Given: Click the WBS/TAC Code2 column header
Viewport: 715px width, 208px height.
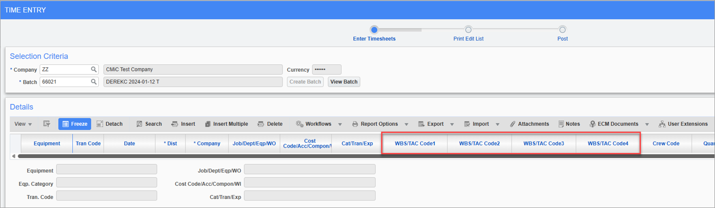Looking at the screenshot, I should point(480,143).
